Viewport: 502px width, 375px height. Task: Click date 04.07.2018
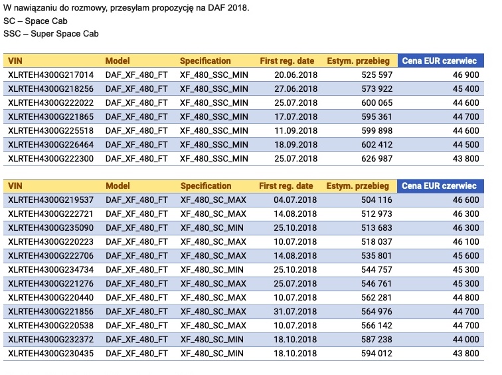(295, 200)
